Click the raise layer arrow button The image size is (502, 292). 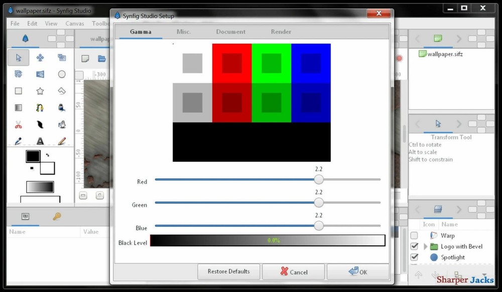pyautogui.click(x=418, y=275)
